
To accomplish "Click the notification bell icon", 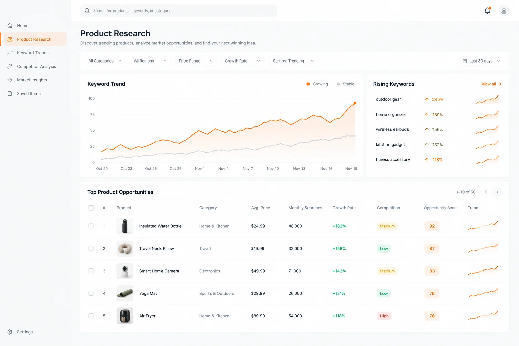I will point(487,10).
